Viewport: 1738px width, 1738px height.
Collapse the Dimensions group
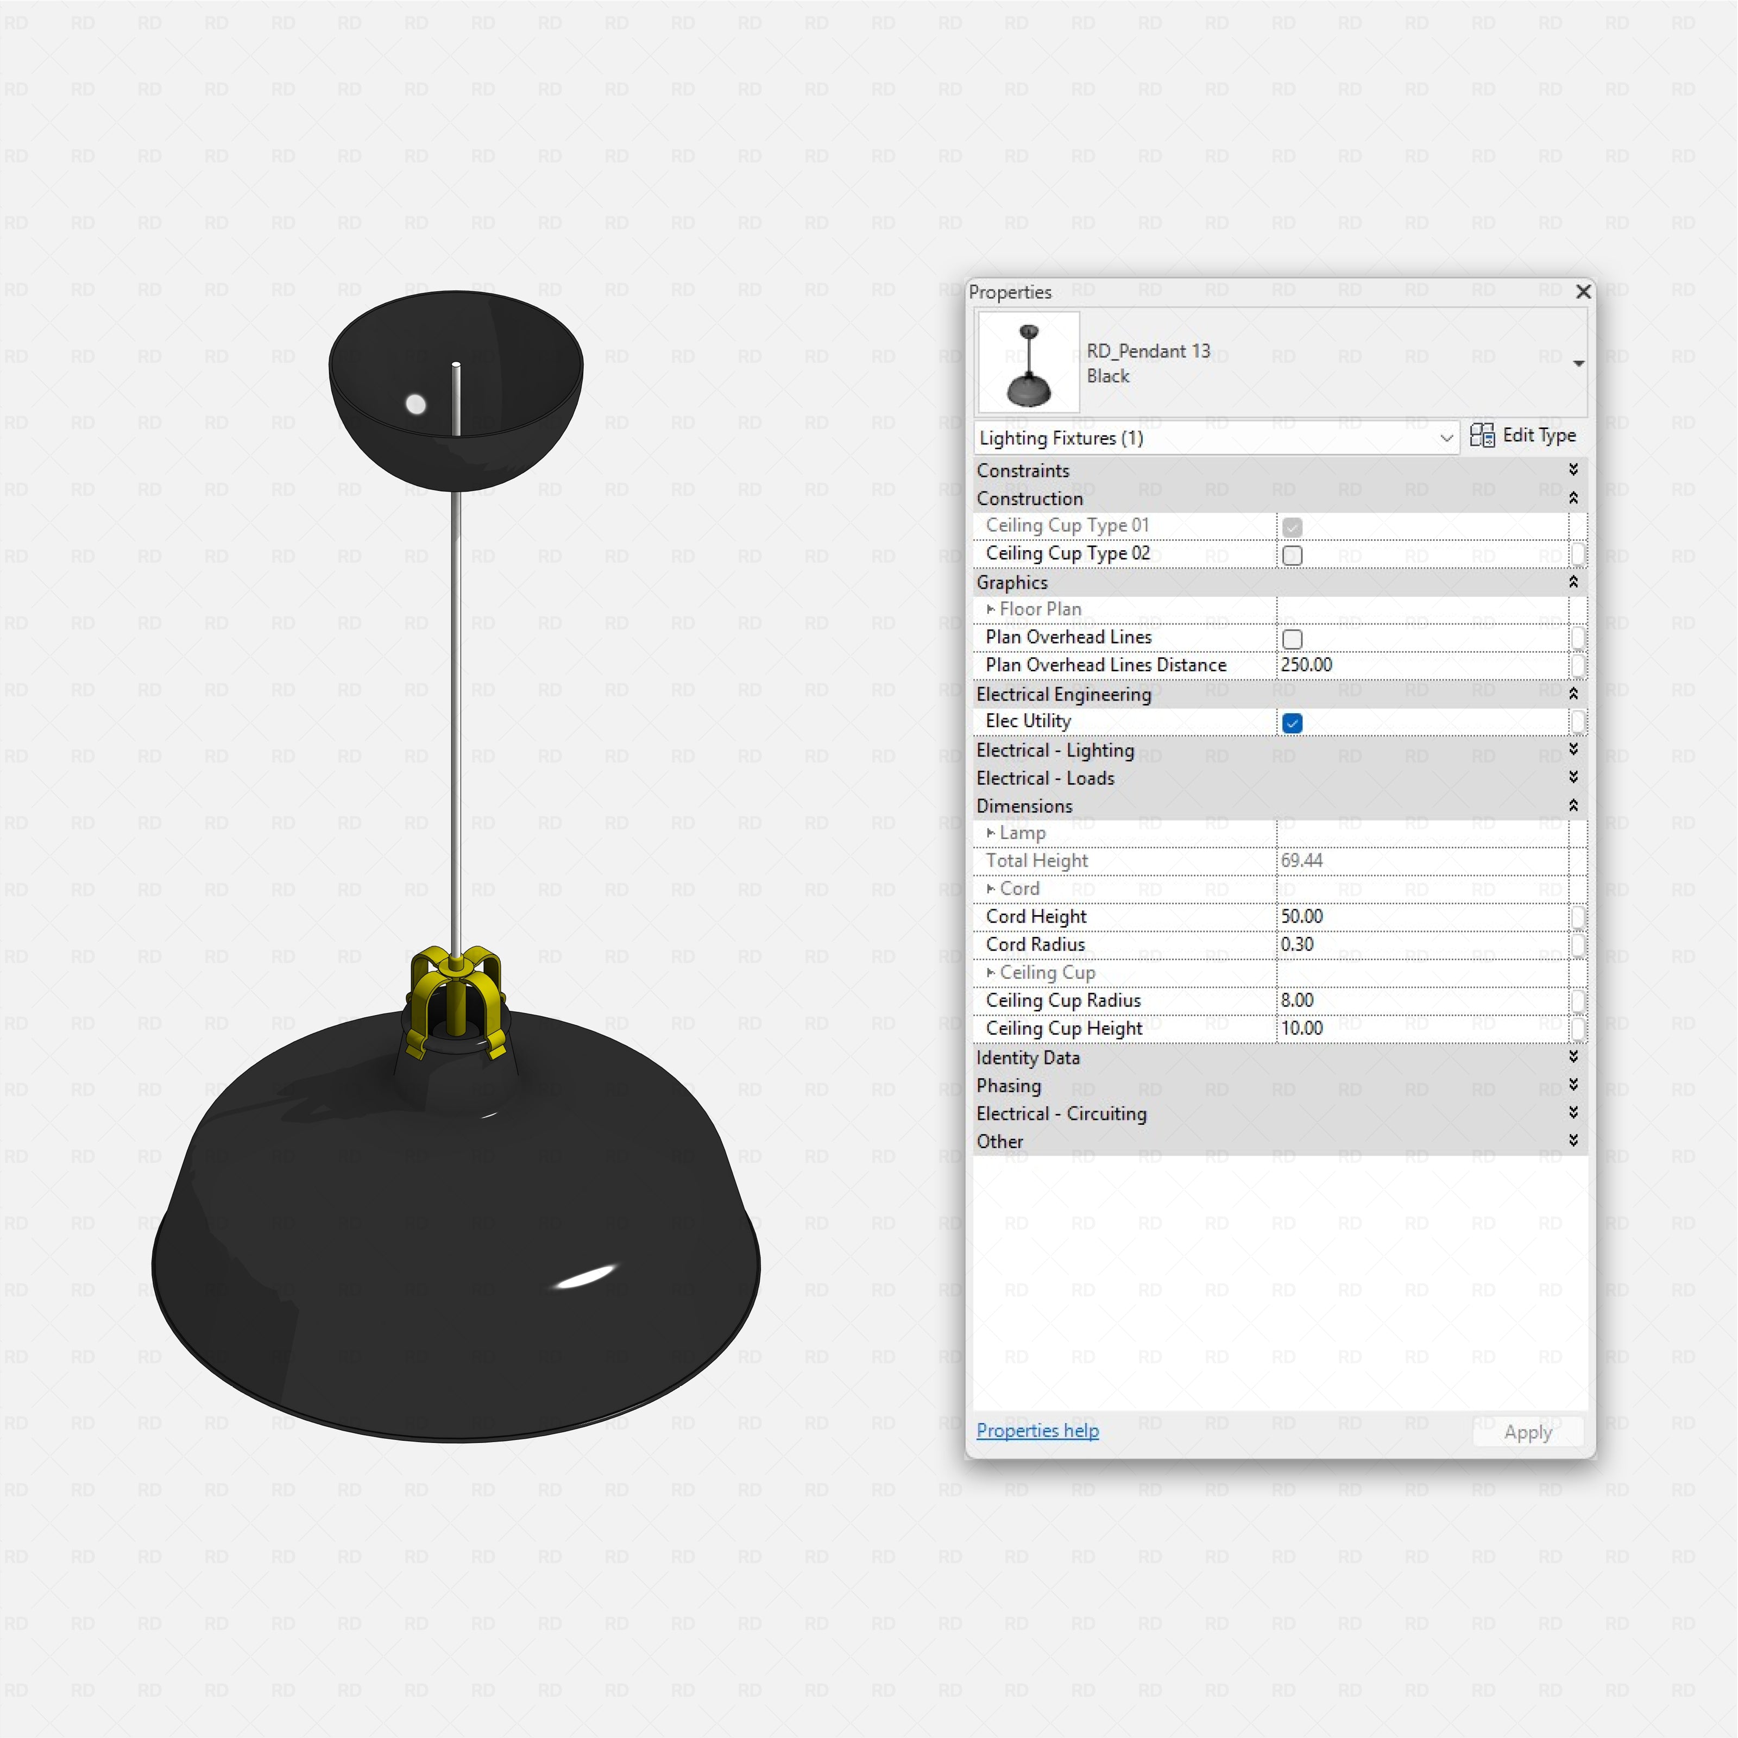pyautogui.click(x=1573, y=805)
